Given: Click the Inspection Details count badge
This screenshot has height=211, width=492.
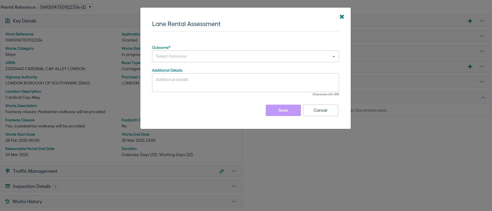Looking at the screenshot, I should [x=55, y=186].
